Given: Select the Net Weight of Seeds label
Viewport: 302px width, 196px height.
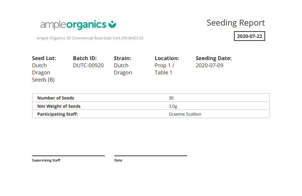Looking at the screenshot, I should [x=59, y=106].
